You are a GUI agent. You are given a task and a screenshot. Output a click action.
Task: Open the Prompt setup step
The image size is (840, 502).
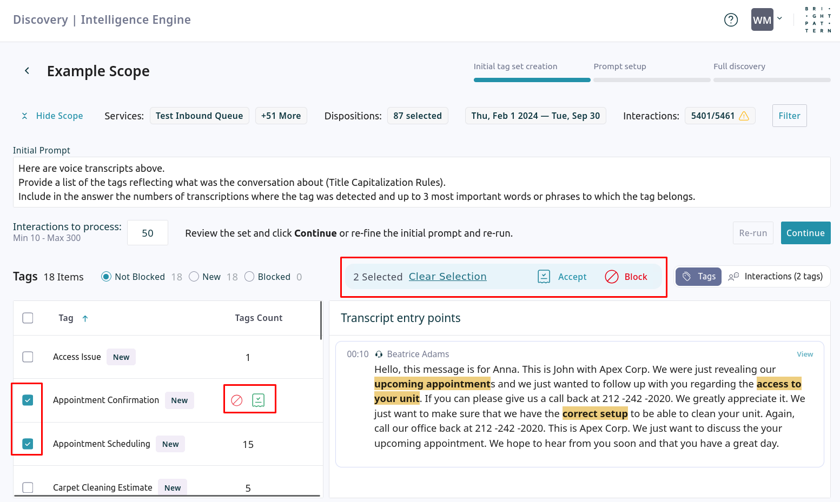(620, 66)
